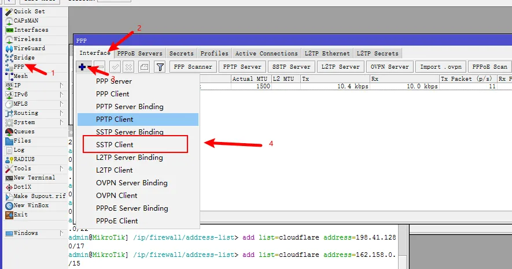
Task: Choose PPPoE Client from add menu
Action: click(x=138, y=221)
